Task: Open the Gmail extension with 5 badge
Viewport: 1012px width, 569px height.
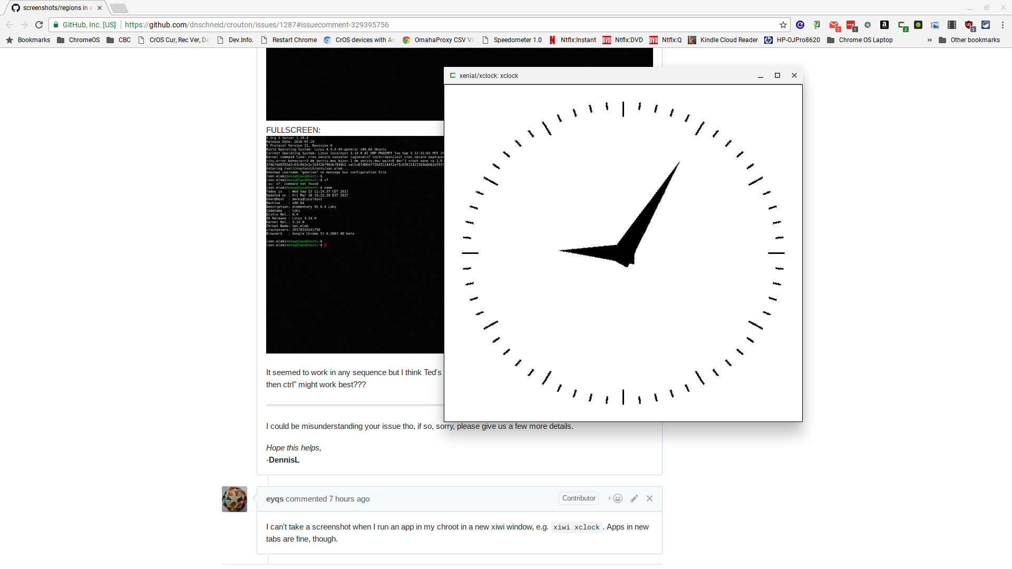Action: [834, 25]
